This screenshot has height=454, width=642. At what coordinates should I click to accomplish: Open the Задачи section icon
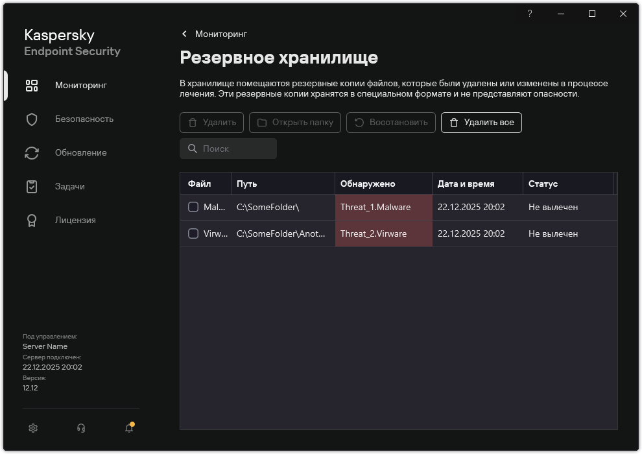31,186
